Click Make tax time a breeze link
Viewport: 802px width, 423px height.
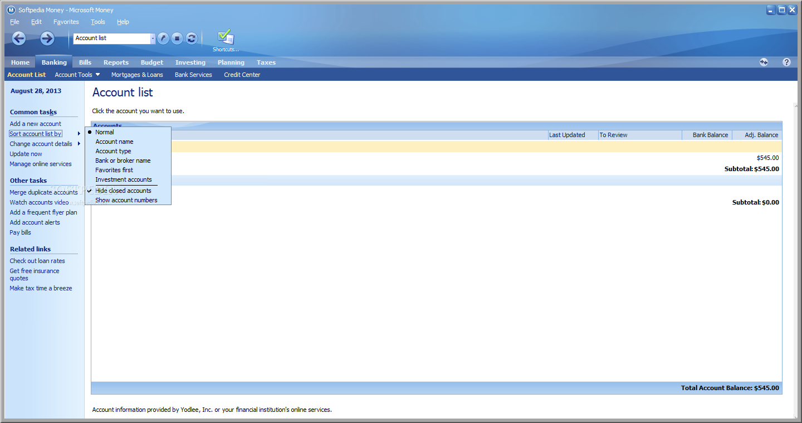[x=41, y=288]
